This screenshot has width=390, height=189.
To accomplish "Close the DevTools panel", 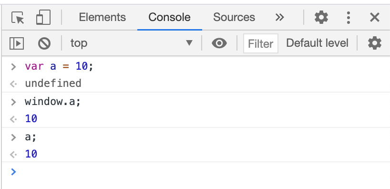I will (375, 18).
